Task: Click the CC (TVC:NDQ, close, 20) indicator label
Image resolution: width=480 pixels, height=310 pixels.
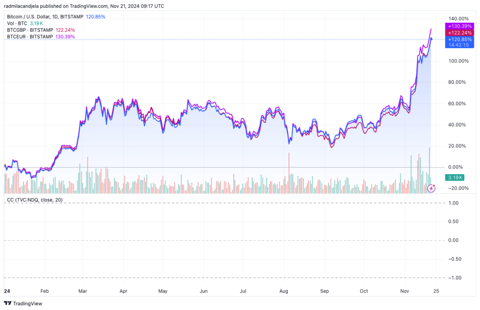Action: pyautogui.click(x=35, y=200)
